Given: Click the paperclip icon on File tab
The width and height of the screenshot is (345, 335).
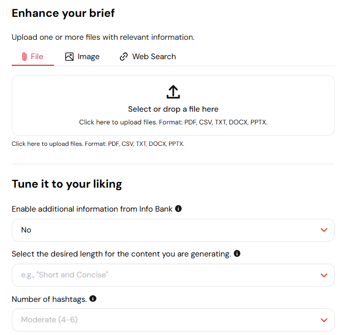Looking at the screenshot, I should click(24, 57).
